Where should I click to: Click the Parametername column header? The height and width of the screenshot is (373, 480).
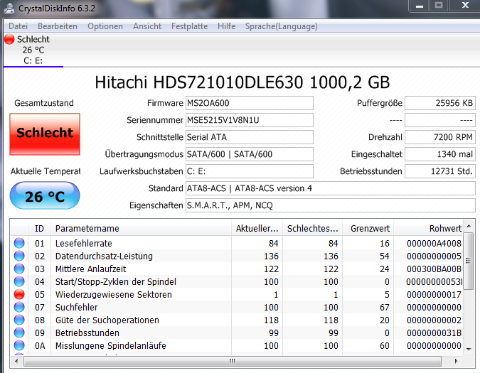tap(141, 228)
